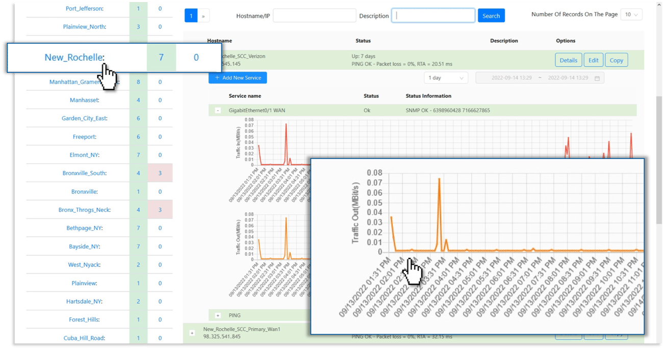Click the Hostname/IP input field
The width and height of the screenshot is (663, 348).
314,16
